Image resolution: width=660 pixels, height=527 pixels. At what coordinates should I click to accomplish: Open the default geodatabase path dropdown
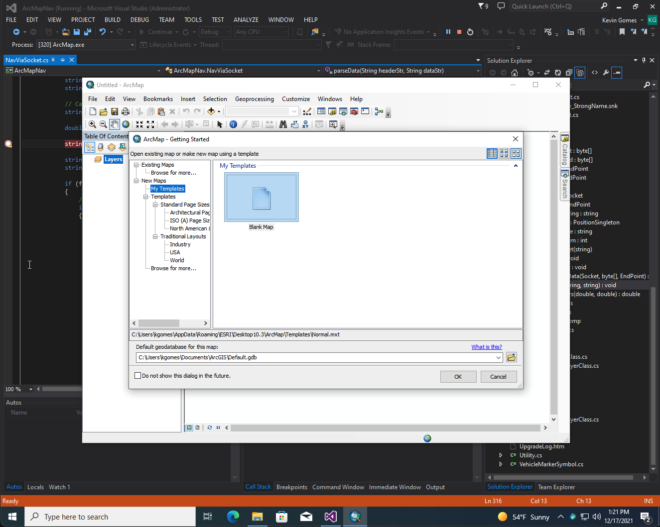tap(498, 357)
